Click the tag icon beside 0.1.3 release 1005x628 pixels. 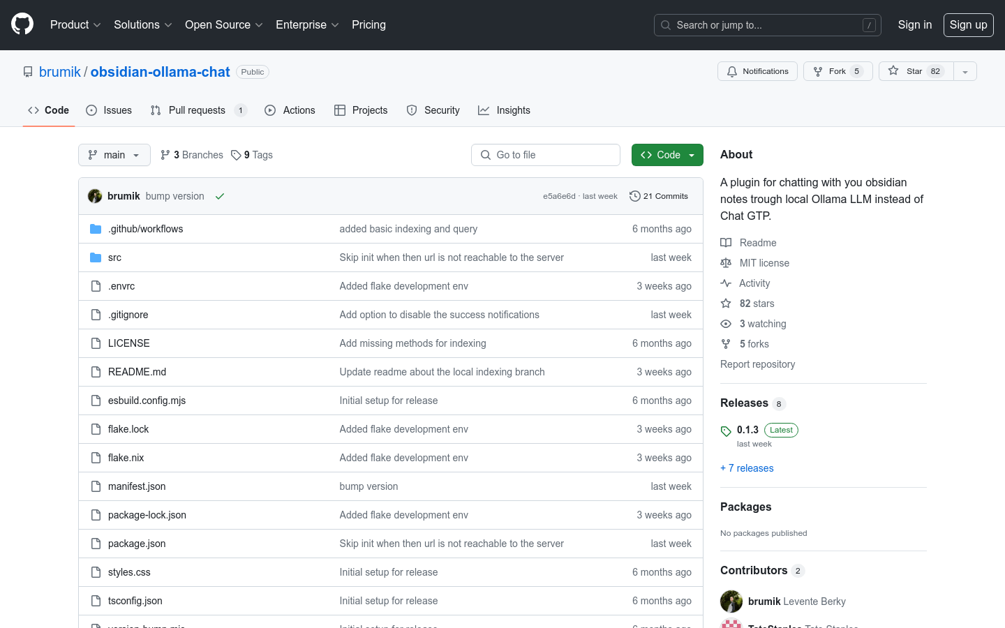(x=726, y=431)
